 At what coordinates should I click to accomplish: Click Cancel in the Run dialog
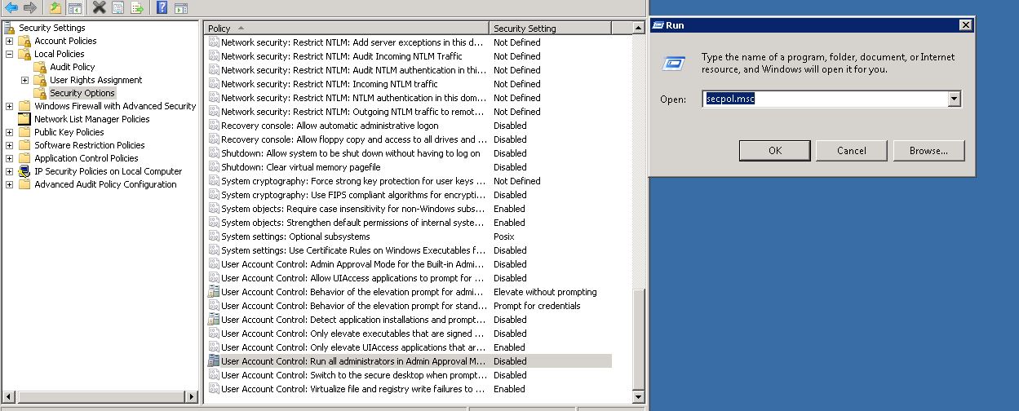click(x=851, y=150)
